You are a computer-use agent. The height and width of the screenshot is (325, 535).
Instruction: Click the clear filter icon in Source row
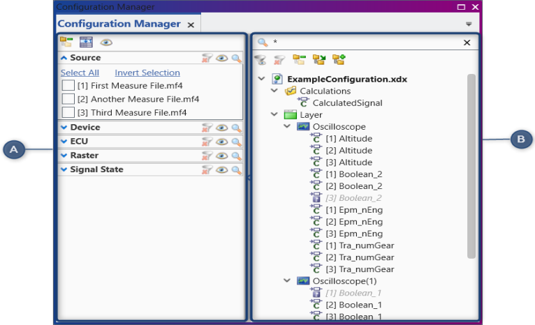click(207, 59)
